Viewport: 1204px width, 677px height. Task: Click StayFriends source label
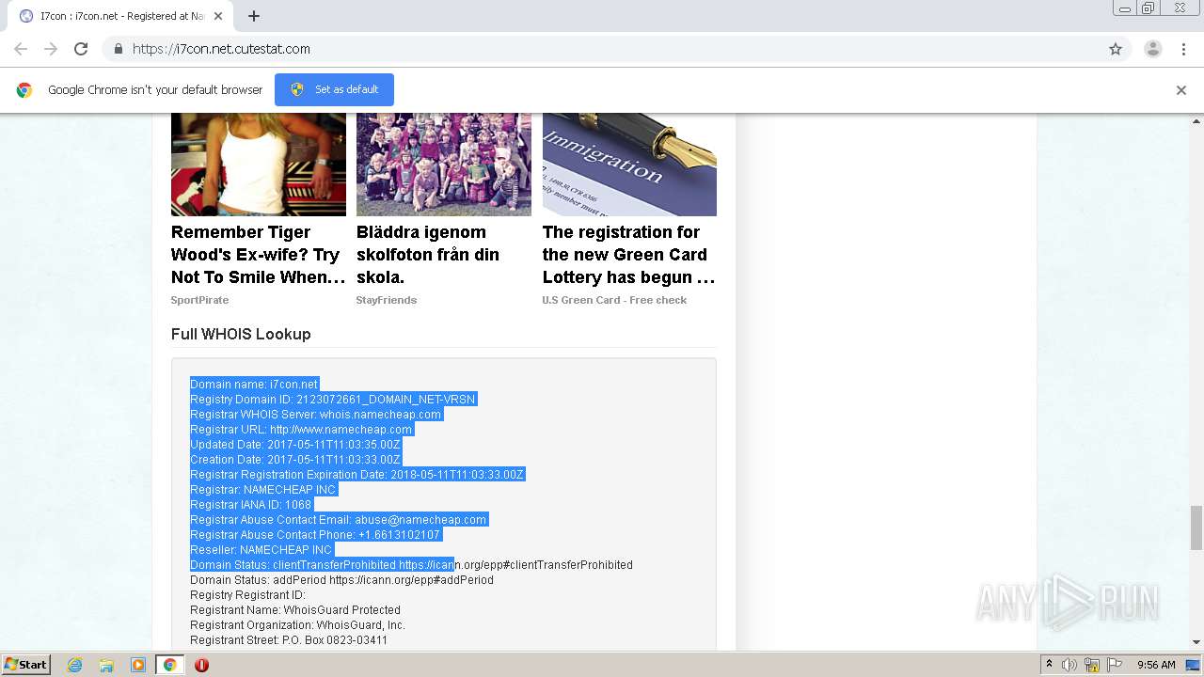coord(387,300)
